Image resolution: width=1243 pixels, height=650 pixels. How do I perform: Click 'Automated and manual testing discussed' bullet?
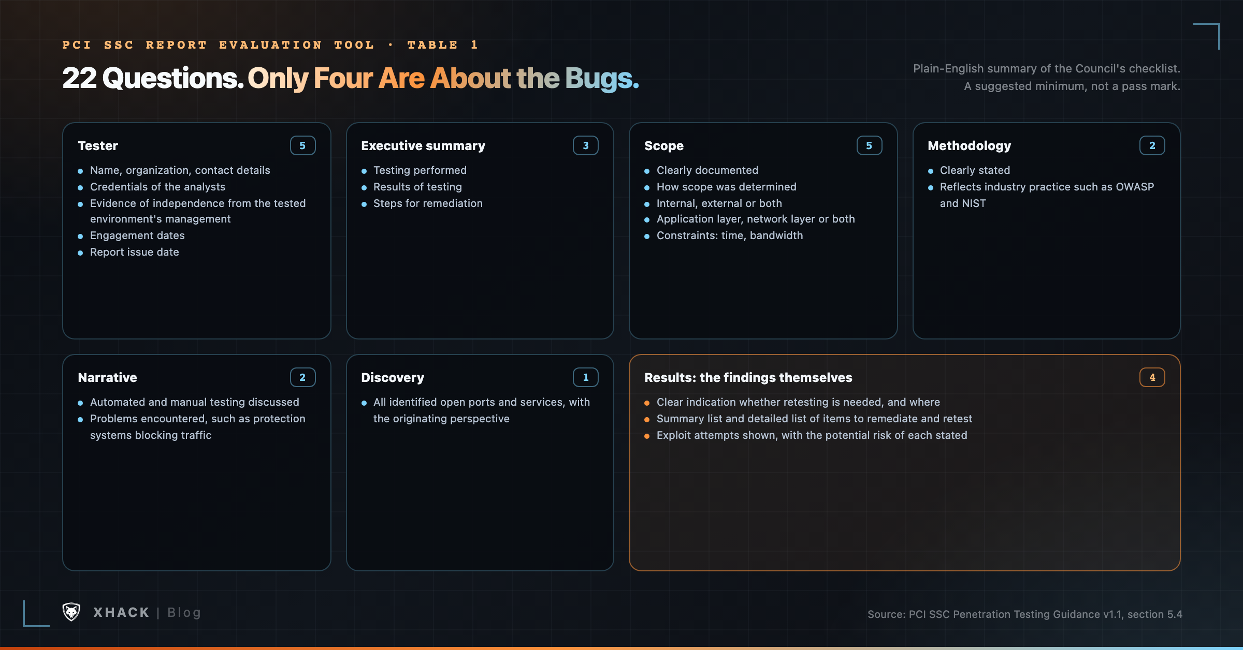[195, 402]
